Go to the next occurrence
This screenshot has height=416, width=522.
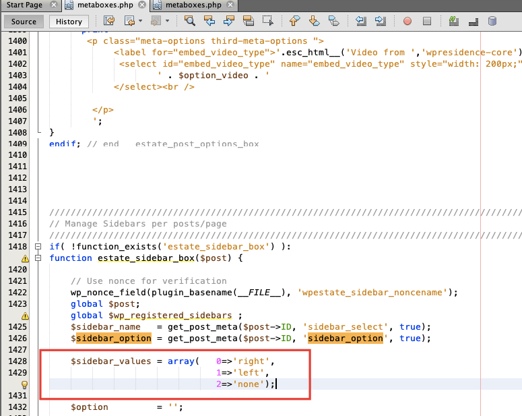229,21
